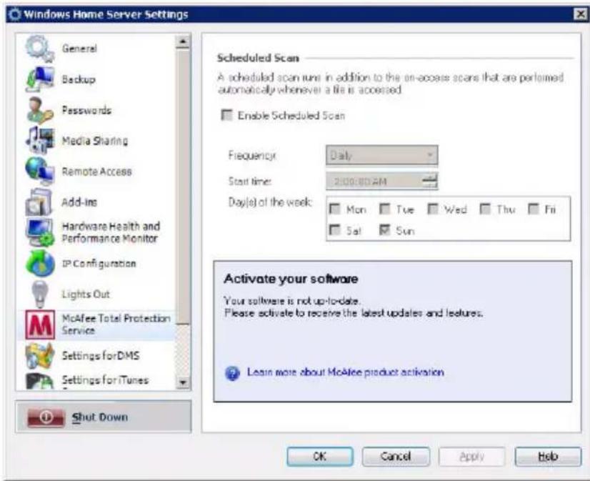Select the McAfee red M icon
This screenshot has width=590, height=481.
(x=40, y=324)
